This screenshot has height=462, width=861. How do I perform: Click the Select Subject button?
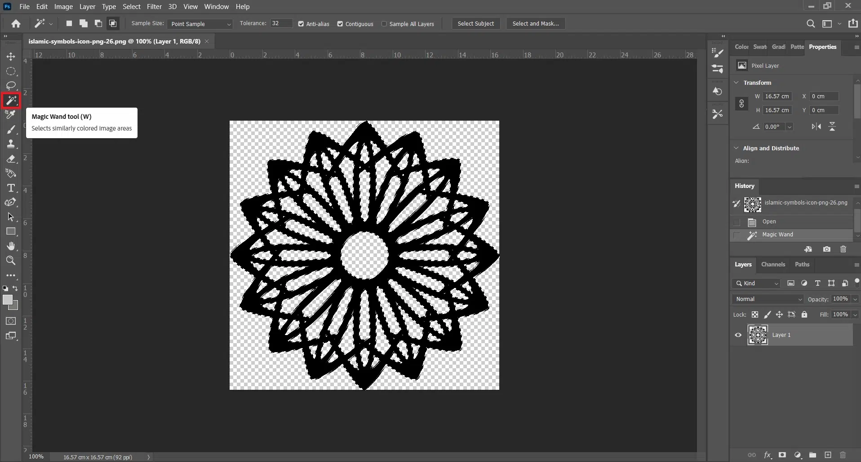click(475, 24)
